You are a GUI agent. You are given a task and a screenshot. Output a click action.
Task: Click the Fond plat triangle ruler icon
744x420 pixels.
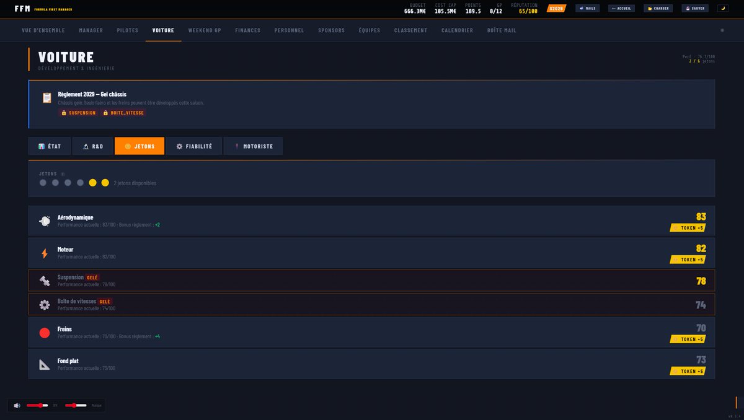click(x=45, y=364)
